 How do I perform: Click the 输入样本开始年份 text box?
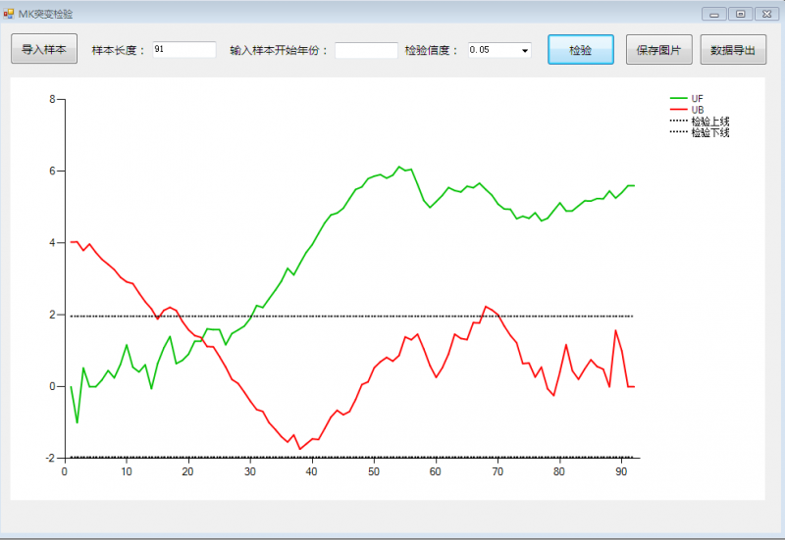point(366,50)
